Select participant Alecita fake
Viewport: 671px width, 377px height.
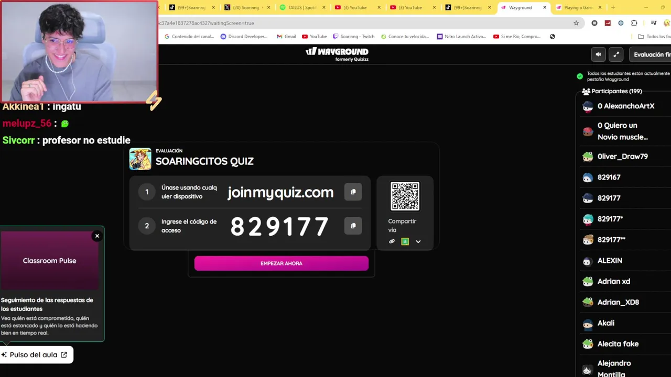625,344
